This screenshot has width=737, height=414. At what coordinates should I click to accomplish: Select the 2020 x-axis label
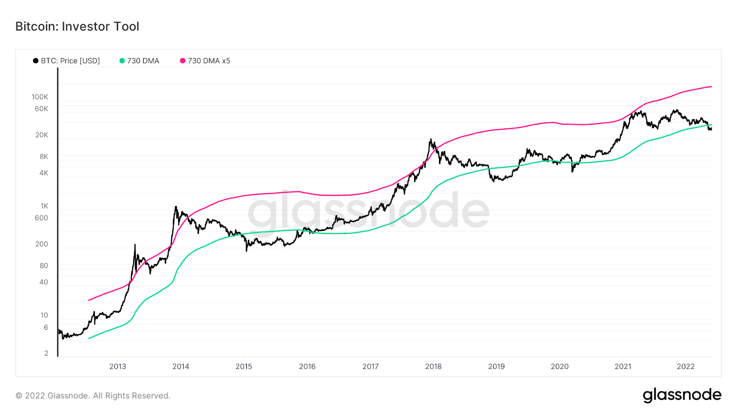click(560, 367)
